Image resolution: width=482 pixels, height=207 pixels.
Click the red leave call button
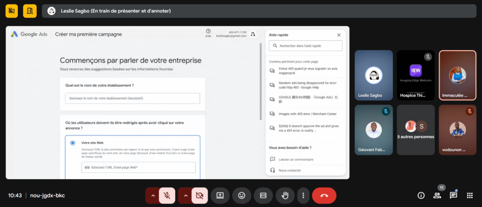pyautogui.click(x=324, y=195)
